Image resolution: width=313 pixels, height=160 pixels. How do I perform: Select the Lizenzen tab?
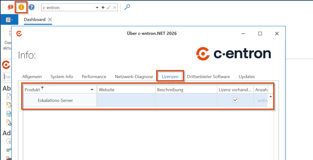point(170,77)
